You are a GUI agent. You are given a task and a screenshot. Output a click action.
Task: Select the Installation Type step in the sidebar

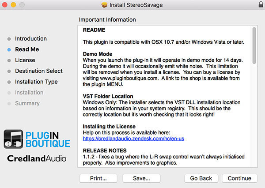click(x=36, y=82)
